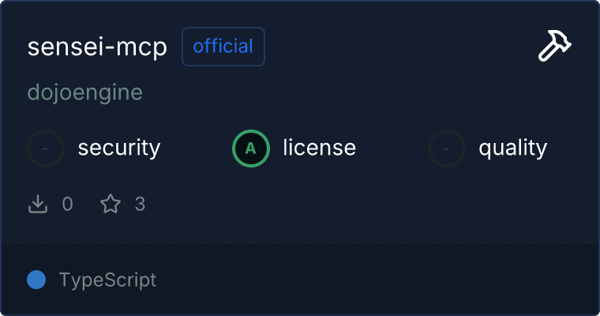Image resolution: width=600 pixels, height=316 pixels.
Task: Click the quality grade circle
Action: [447, 148]
